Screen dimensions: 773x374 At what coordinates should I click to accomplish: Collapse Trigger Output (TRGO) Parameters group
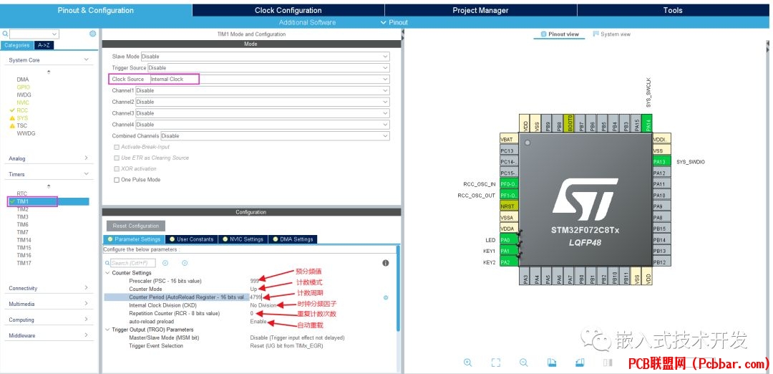[x=107, y=330]
